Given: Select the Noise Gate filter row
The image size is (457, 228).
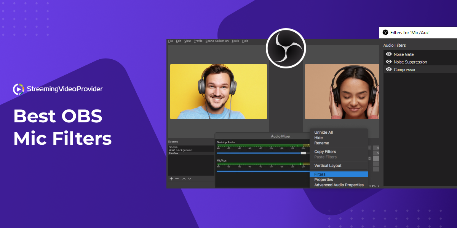Looking at the screenshot, I should click(420, 54).
